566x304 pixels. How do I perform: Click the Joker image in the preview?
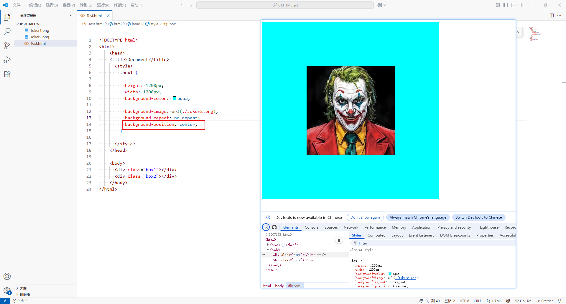tap(351, 110)
